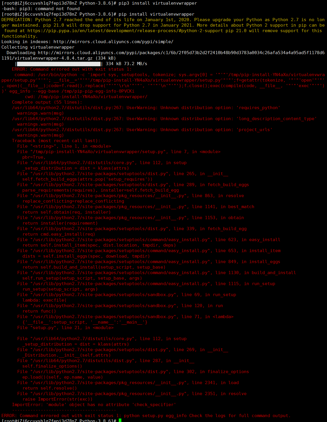Click the 'line 302, in finalize_options' traceback line
Viewport: 327px width, 422px height.
pos(133,372)
